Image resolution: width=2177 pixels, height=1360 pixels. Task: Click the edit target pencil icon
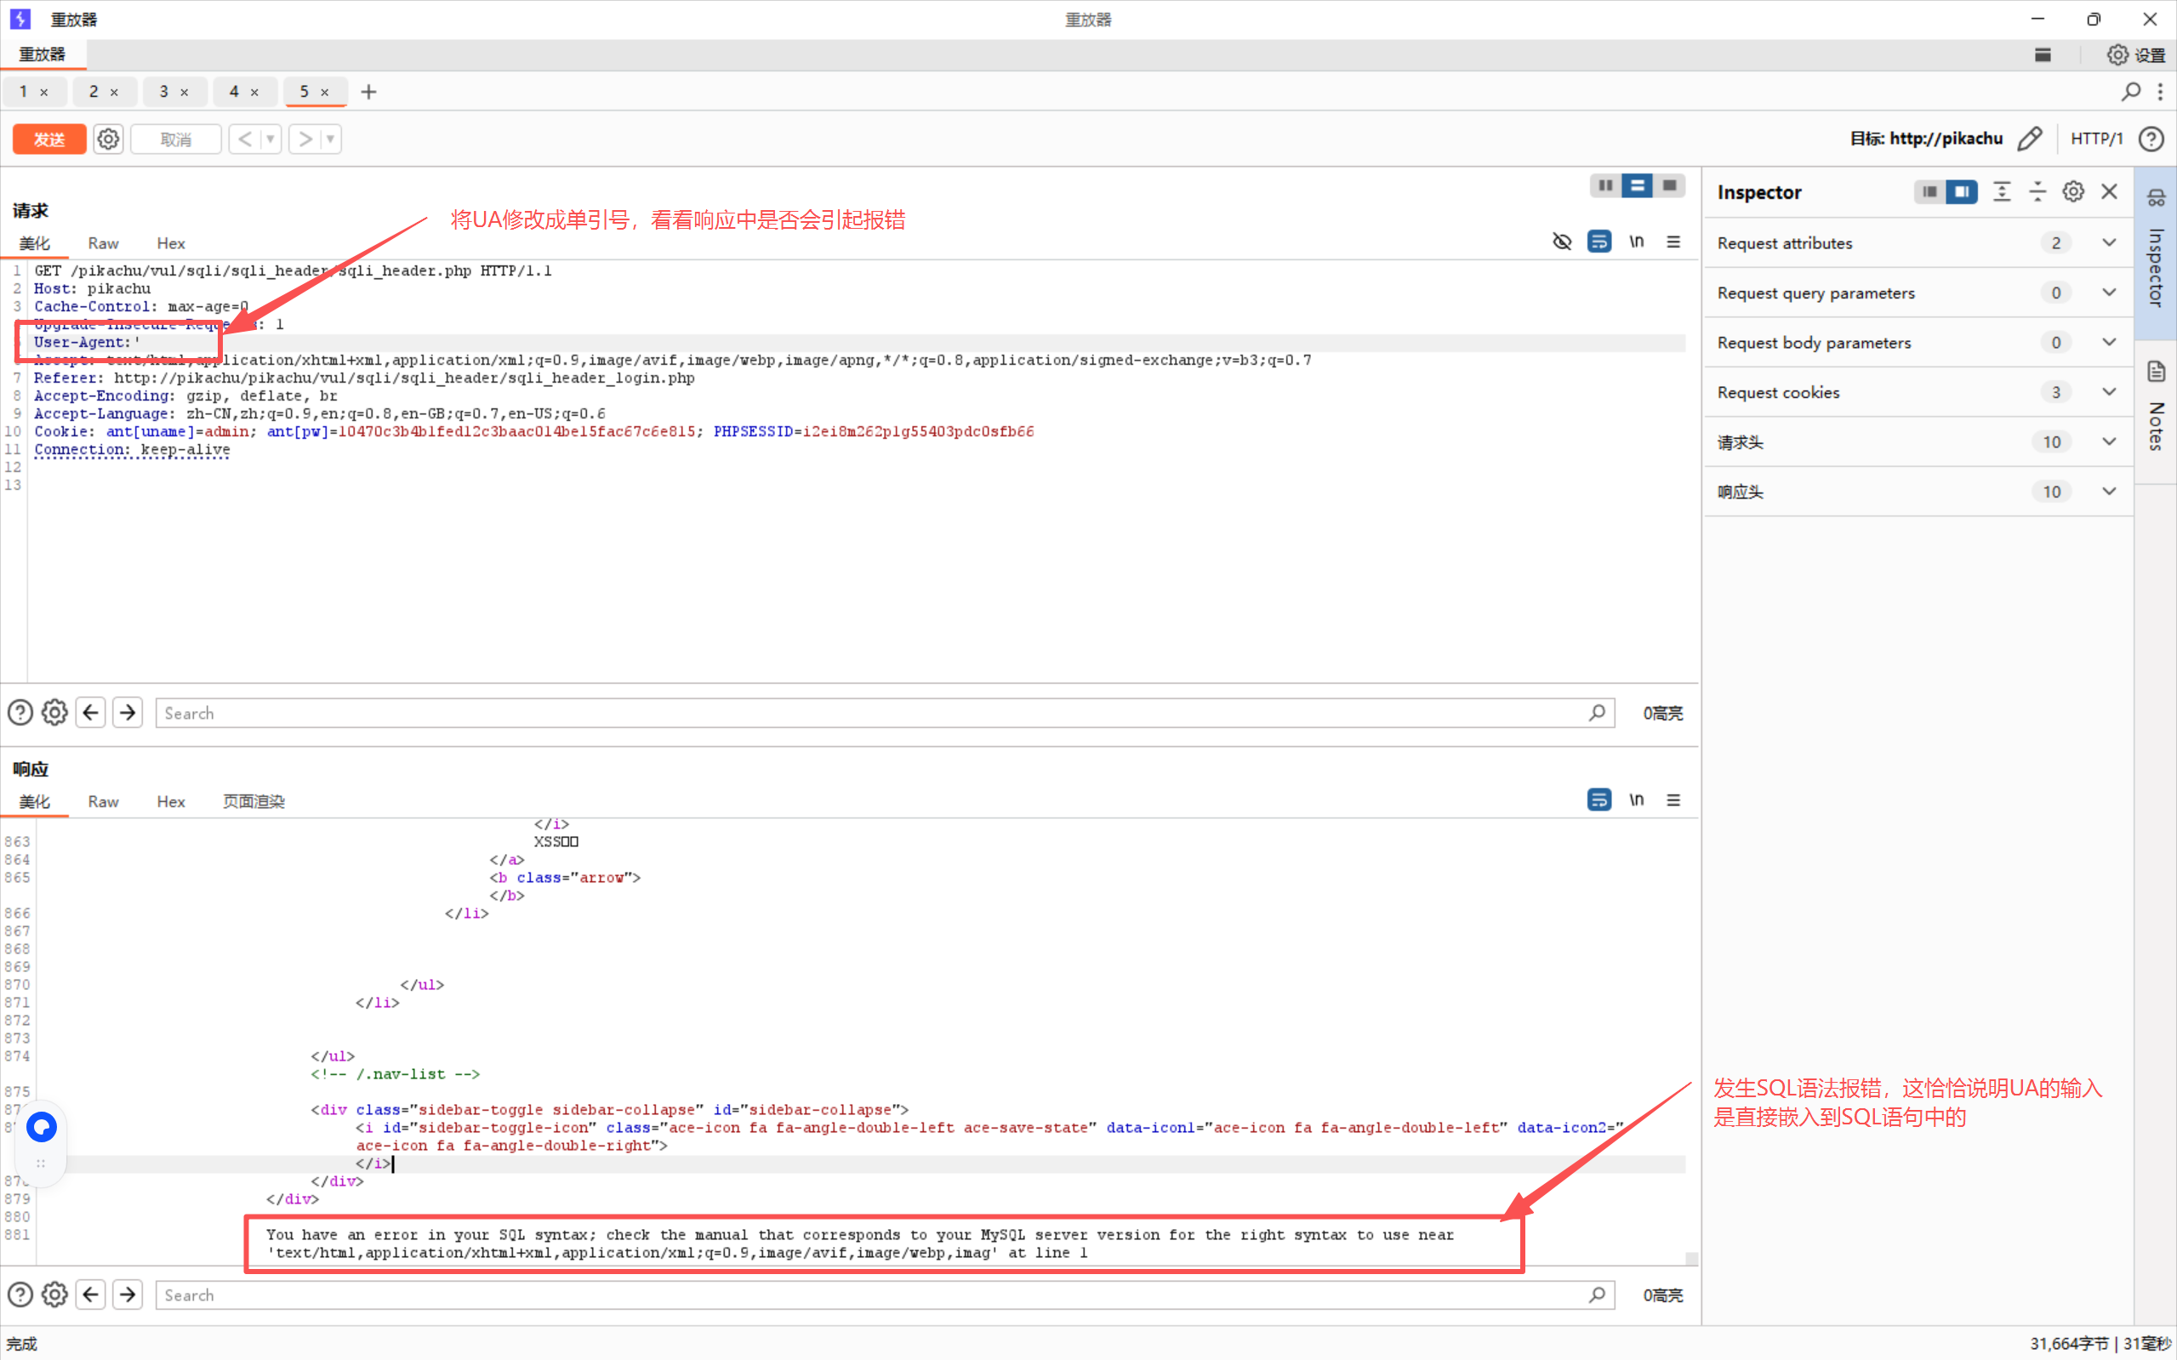tap(2030, 139)
